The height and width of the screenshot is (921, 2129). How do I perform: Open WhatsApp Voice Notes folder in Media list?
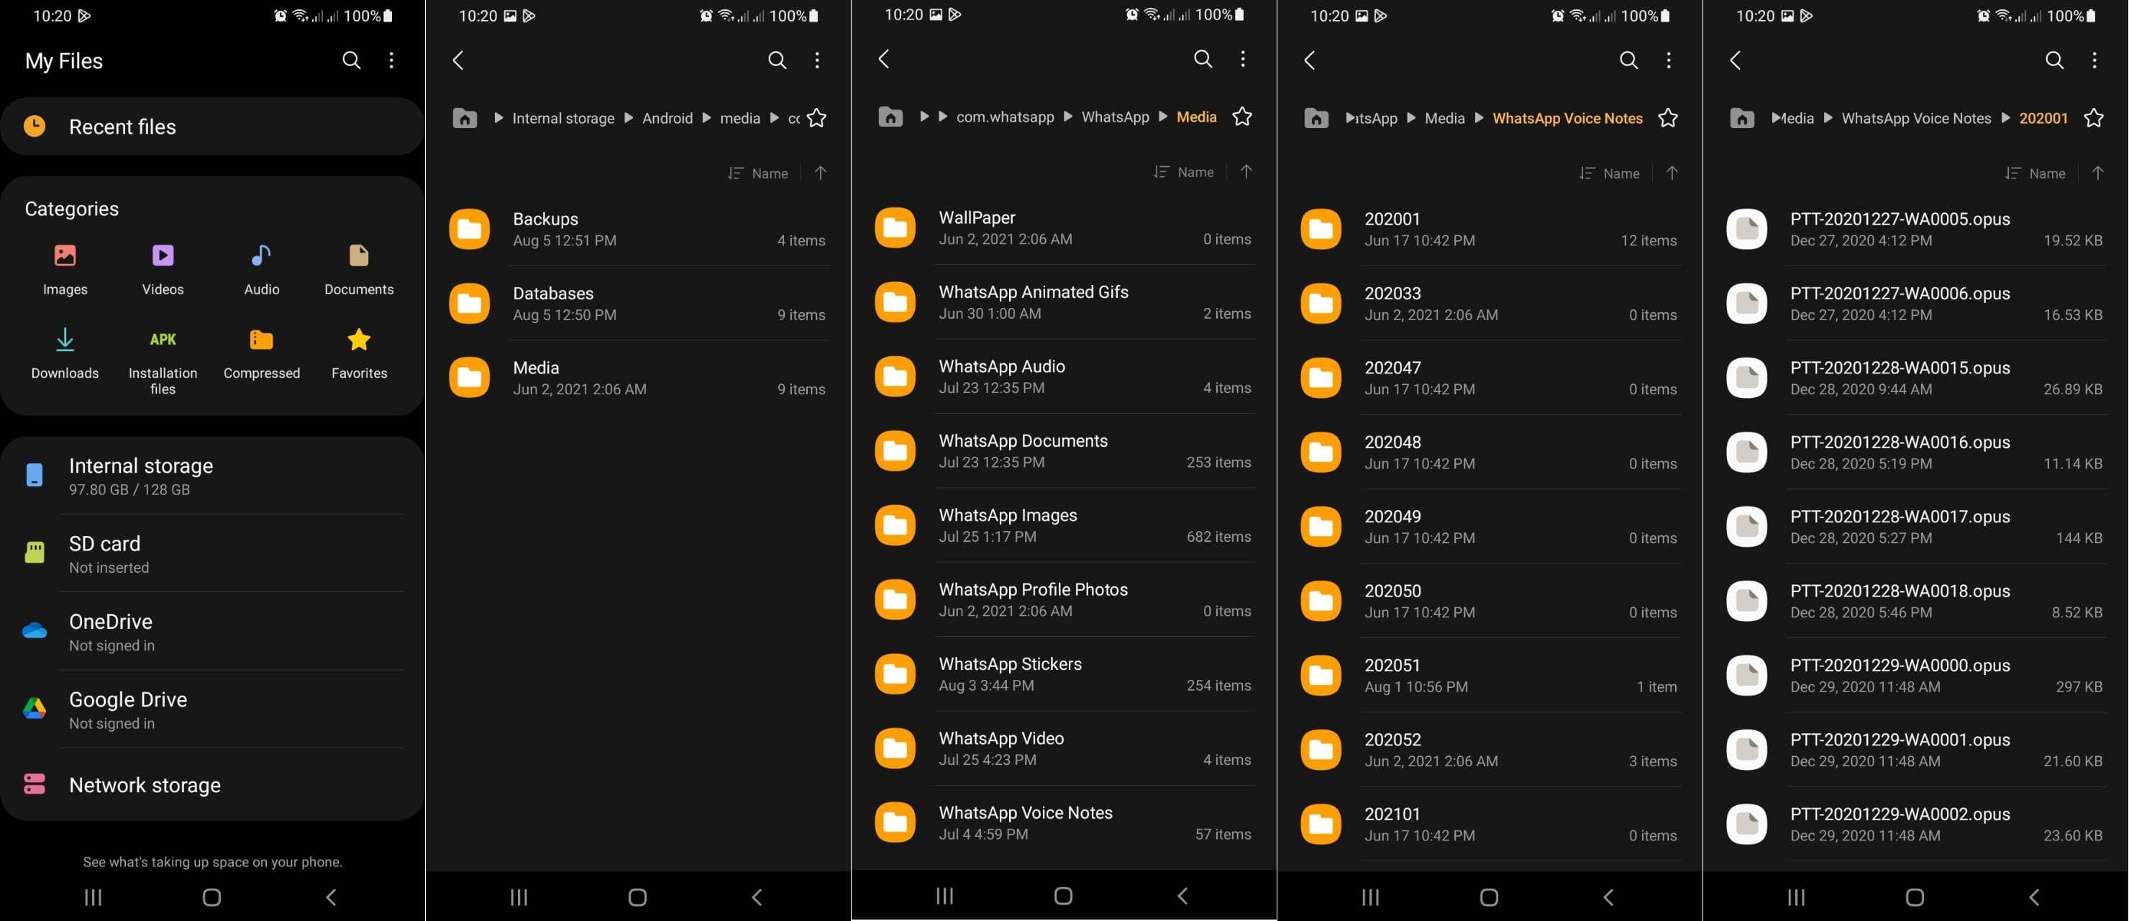(x=1064, y=822)
